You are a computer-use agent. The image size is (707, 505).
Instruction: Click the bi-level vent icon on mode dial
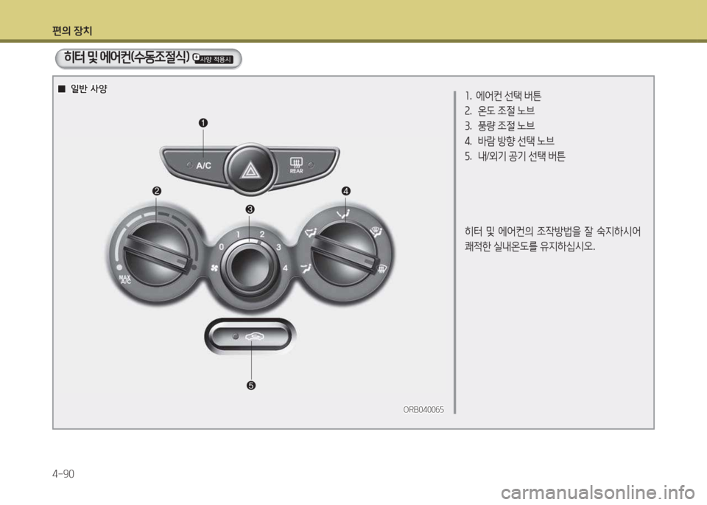(311, 232)
